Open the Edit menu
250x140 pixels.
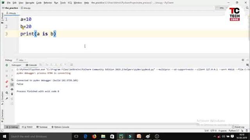coord(14,3)
